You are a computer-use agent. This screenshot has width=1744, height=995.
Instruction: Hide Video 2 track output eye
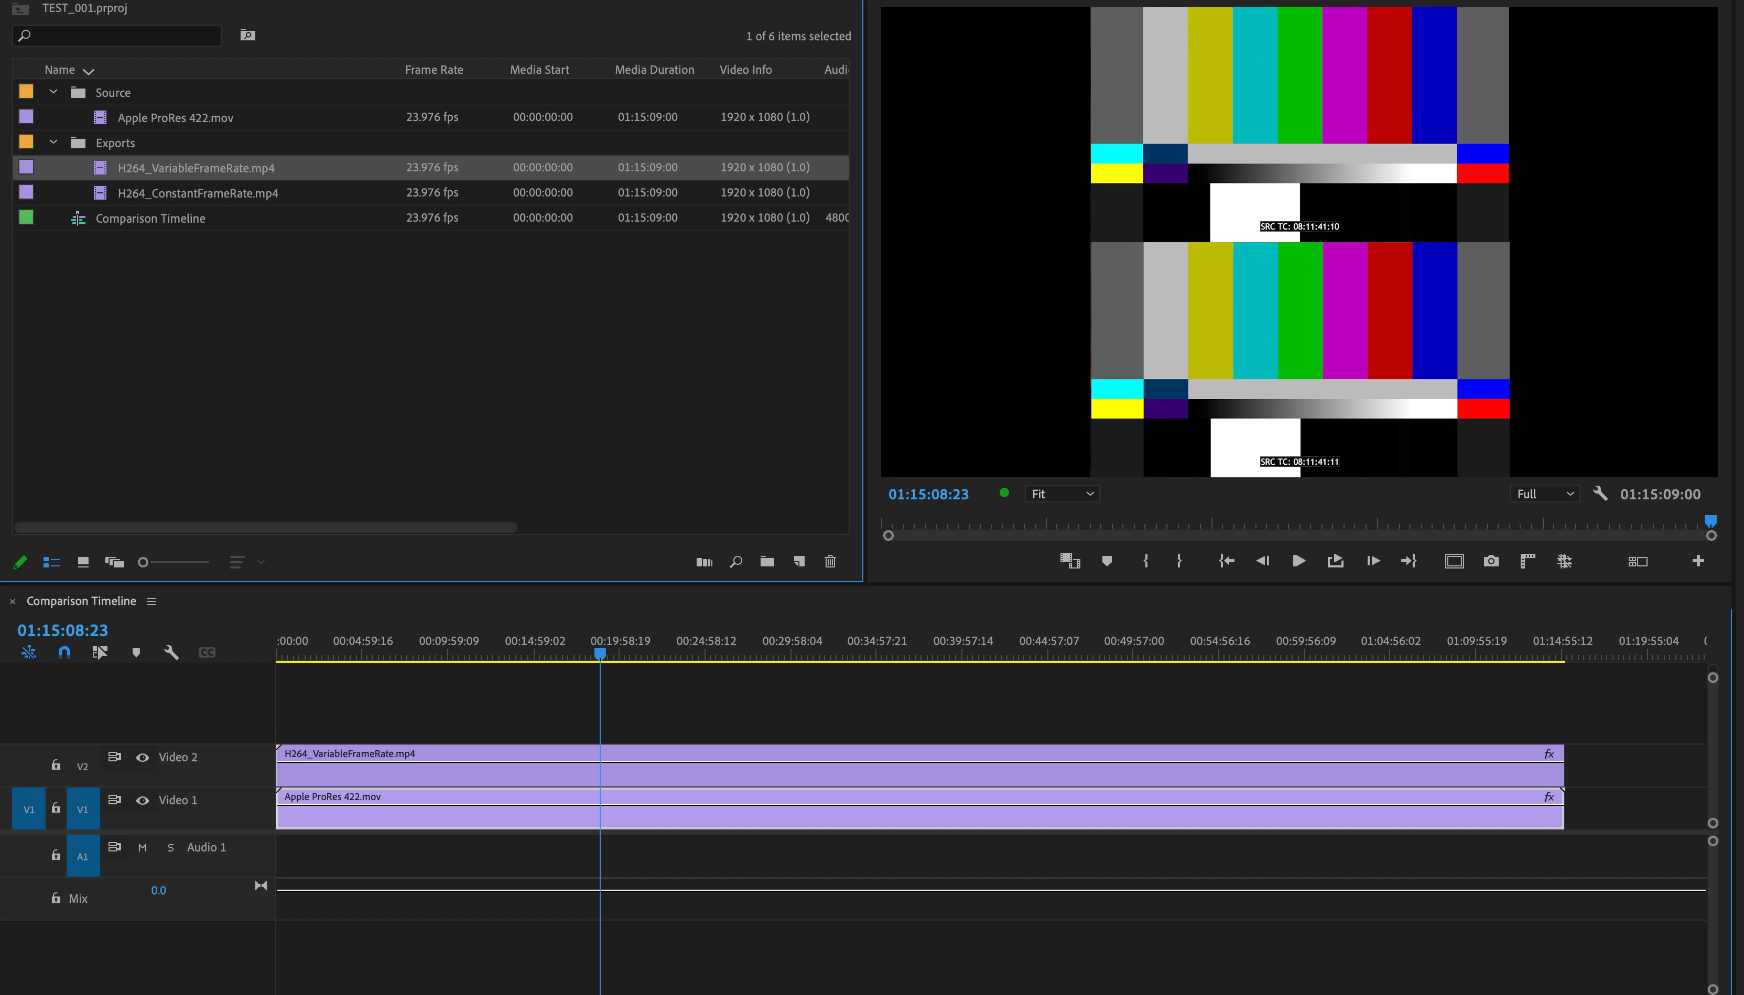click(142, 757)
